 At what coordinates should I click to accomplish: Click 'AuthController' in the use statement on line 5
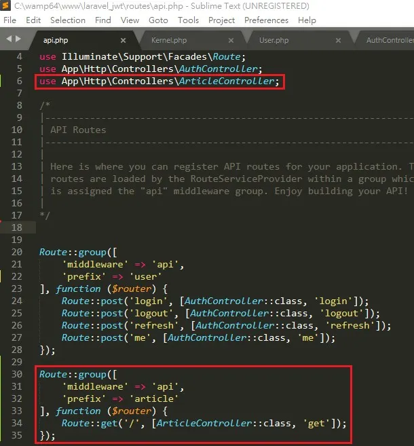coord(218,69)
